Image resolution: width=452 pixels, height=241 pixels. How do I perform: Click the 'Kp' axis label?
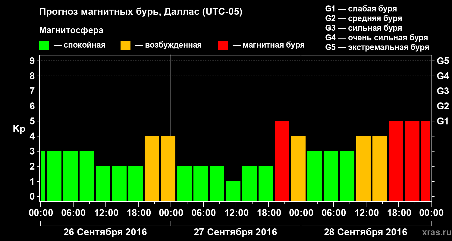point(19,129)
